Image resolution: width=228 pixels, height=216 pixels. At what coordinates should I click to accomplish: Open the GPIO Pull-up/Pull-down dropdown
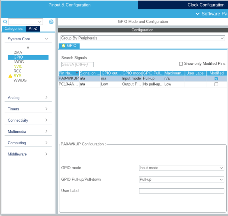(181, 180)
